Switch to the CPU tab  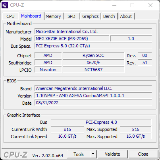(10, 16)
